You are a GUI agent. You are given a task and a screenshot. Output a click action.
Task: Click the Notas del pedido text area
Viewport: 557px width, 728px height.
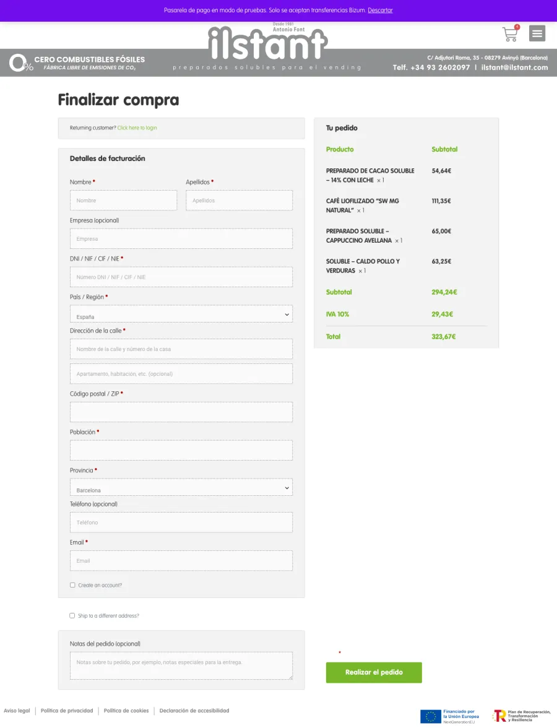click(181, 666)
